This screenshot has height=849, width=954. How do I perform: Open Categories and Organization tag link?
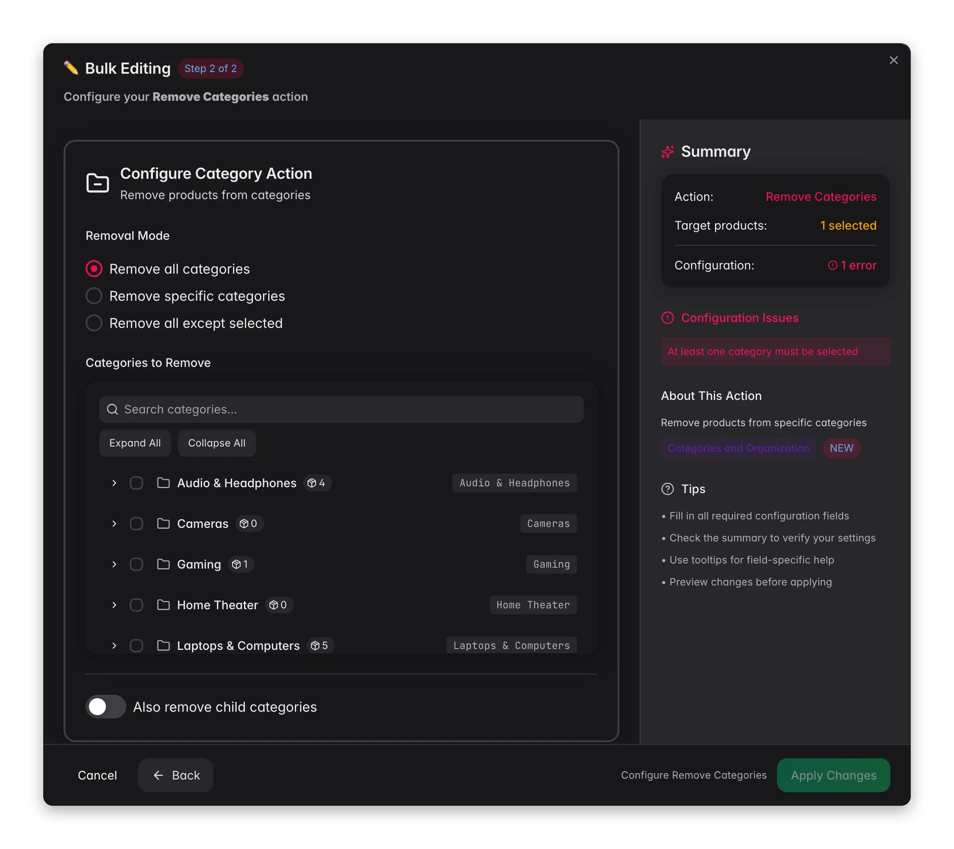click(x=738, y=448)
